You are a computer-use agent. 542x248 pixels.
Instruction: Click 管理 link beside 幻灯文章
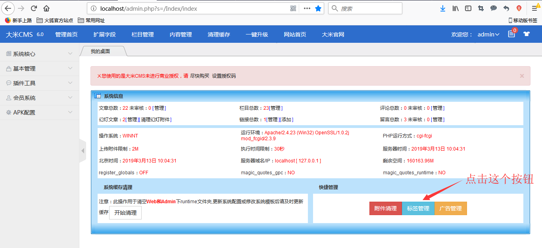coord(132,120)
